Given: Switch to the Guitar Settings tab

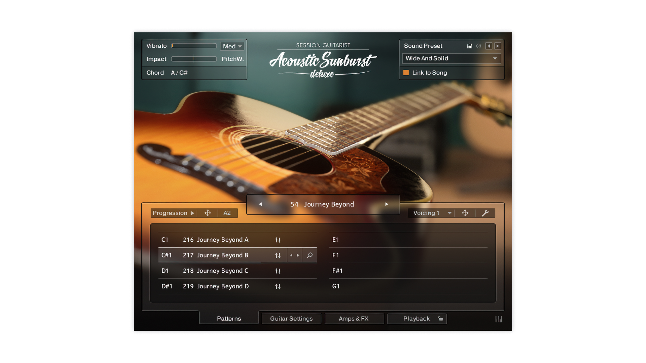Looking at the screenshot, I should tap(291, 319).
